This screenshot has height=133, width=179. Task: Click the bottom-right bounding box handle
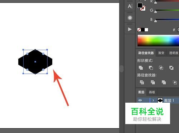pyautogui.click(x=47, y=73)
